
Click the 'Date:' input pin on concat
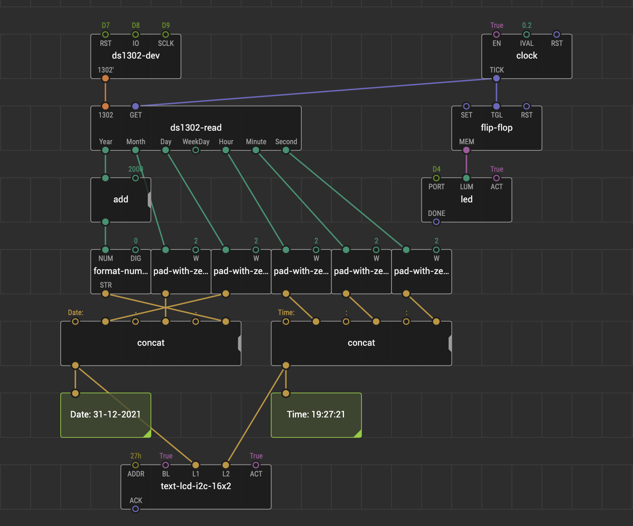pyautogui.click(x=75, y=321)
